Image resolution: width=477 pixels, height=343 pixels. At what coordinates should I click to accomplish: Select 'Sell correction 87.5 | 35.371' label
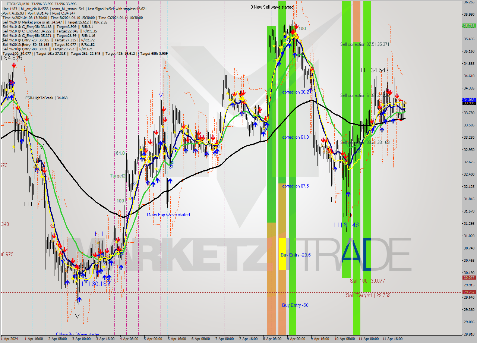pos(364,44)
